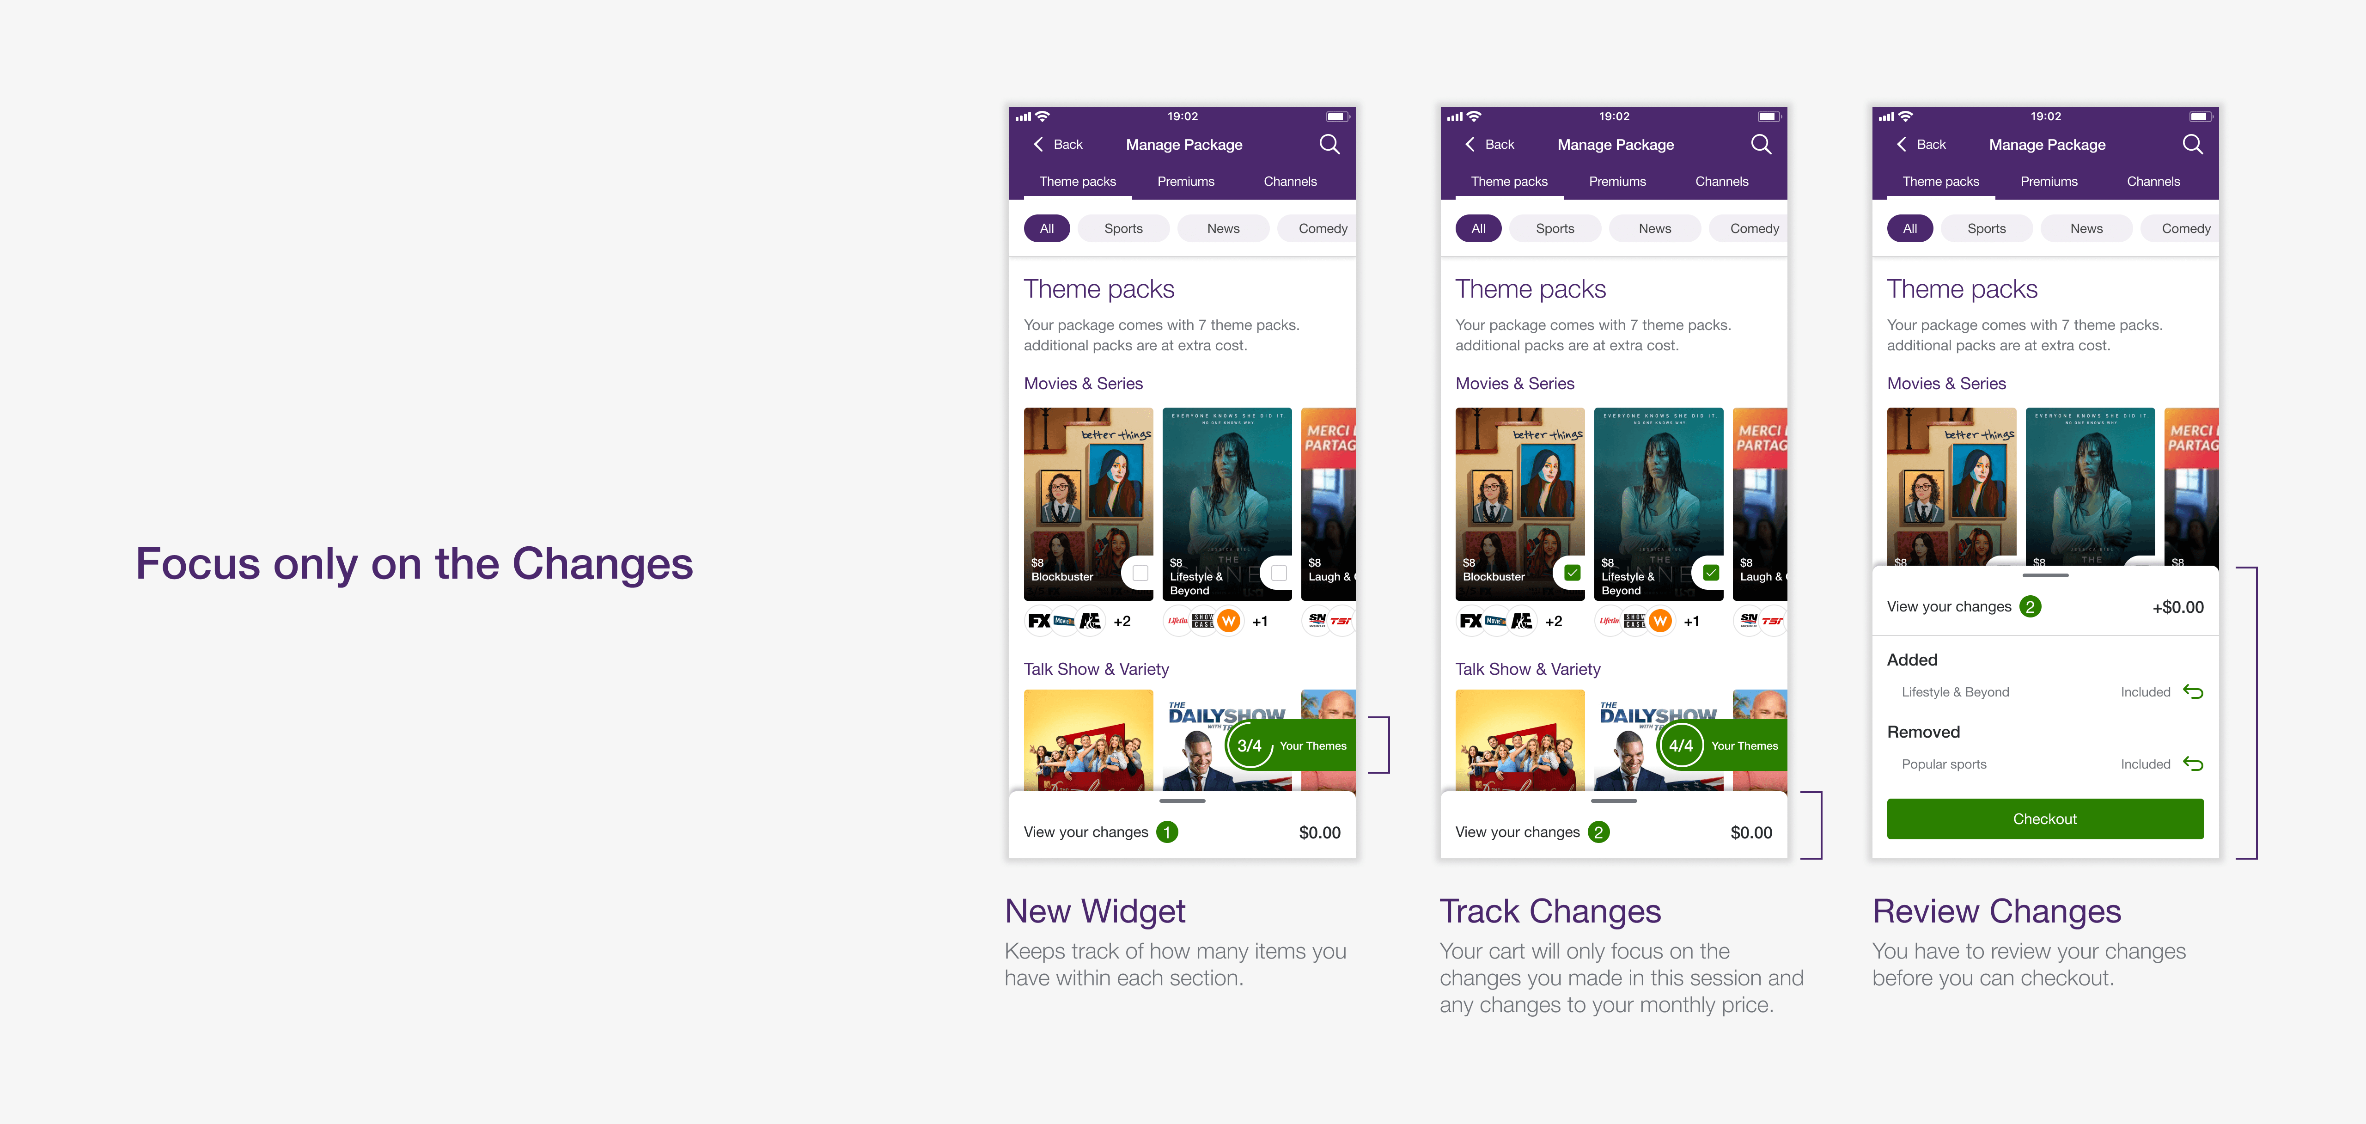Switch to Premiums tab on the first phone

point(1186,181)
